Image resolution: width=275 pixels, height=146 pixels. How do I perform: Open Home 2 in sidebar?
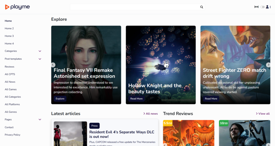click(x=9, y=28)
